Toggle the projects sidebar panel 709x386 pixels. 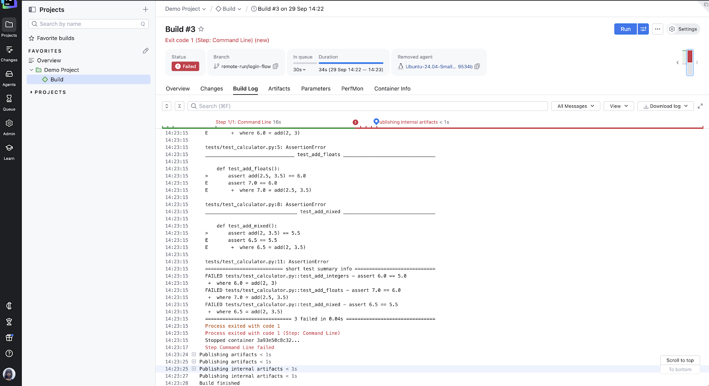(x=32, y=9)
